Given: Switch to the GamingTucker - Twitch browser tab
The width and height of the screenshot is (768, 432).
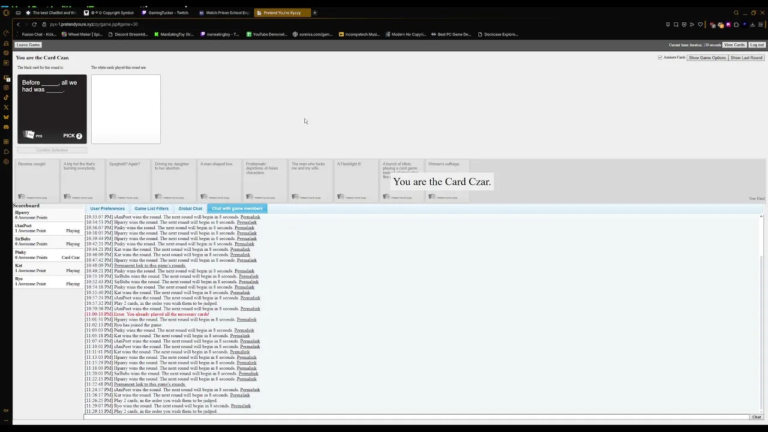Looking at the screenshot, I should tap(166, 13).
